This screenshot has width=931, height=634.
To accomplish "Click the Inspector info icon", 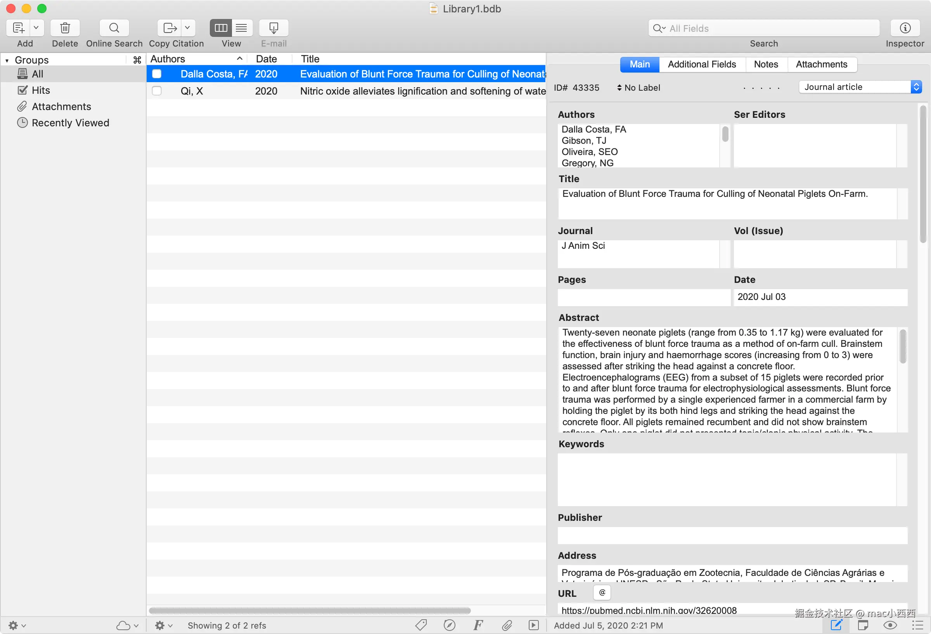I will [905, 28].
